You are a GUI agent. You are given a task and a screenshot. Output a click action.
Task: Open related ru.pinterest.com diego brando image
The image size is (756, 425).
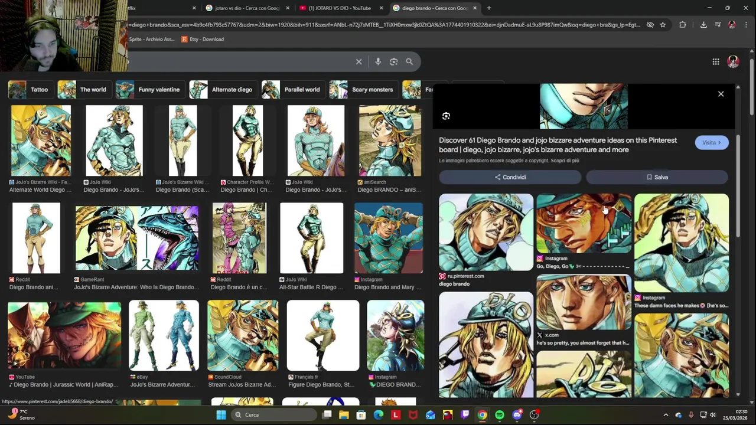point(485,232)
